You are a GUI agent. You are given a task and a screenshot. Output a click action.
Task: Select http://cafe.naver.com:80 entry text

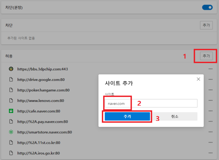[39, 111]
